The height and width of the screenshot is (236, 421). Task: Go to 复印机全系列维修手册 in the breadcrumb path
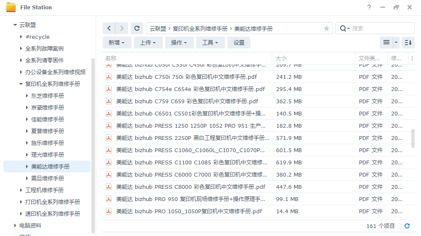point(200,29)
